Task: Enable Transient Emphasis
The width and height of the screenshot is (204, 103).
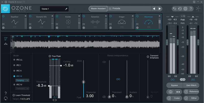Action: pyautogui.click(x=148, y=57)
